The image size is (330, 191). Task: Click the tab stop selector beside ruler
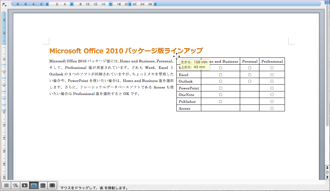(4, 4)
